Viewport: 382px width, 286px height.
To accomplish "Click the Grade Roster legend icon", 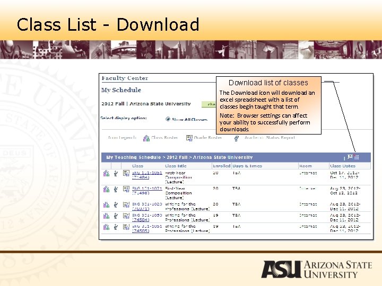I will pos(189,138).
